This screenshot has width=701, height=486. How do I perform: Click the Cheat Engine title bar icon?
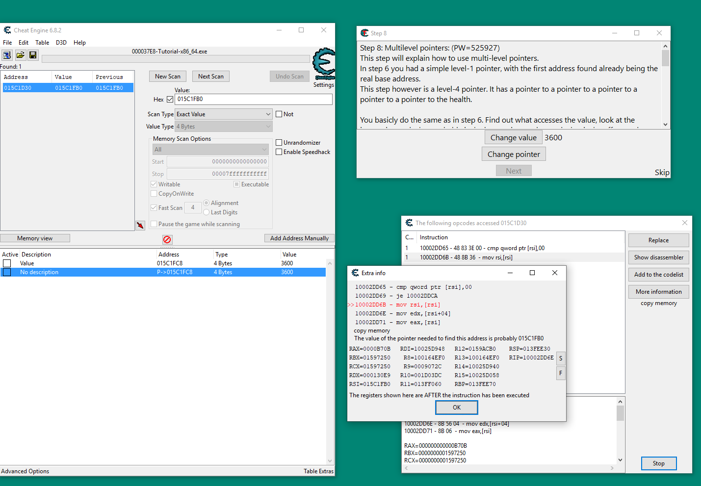pyautogui.click(x=7, y=30)
